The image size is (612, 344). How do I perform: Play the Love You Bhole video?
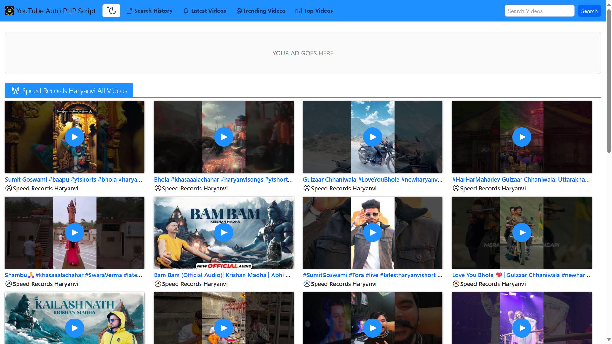522,233
